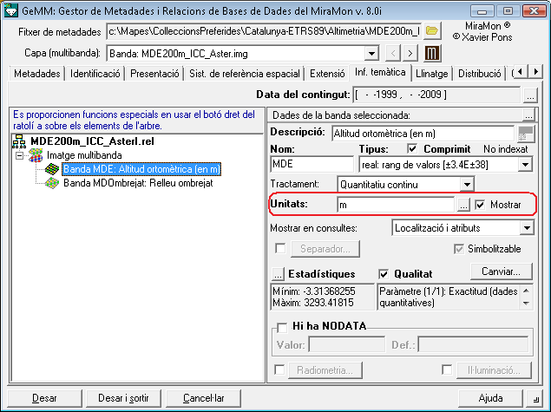The height and width of the screenshot is (412, 551).
Task: Click the Data del contingut field
Action: (436, 95)
